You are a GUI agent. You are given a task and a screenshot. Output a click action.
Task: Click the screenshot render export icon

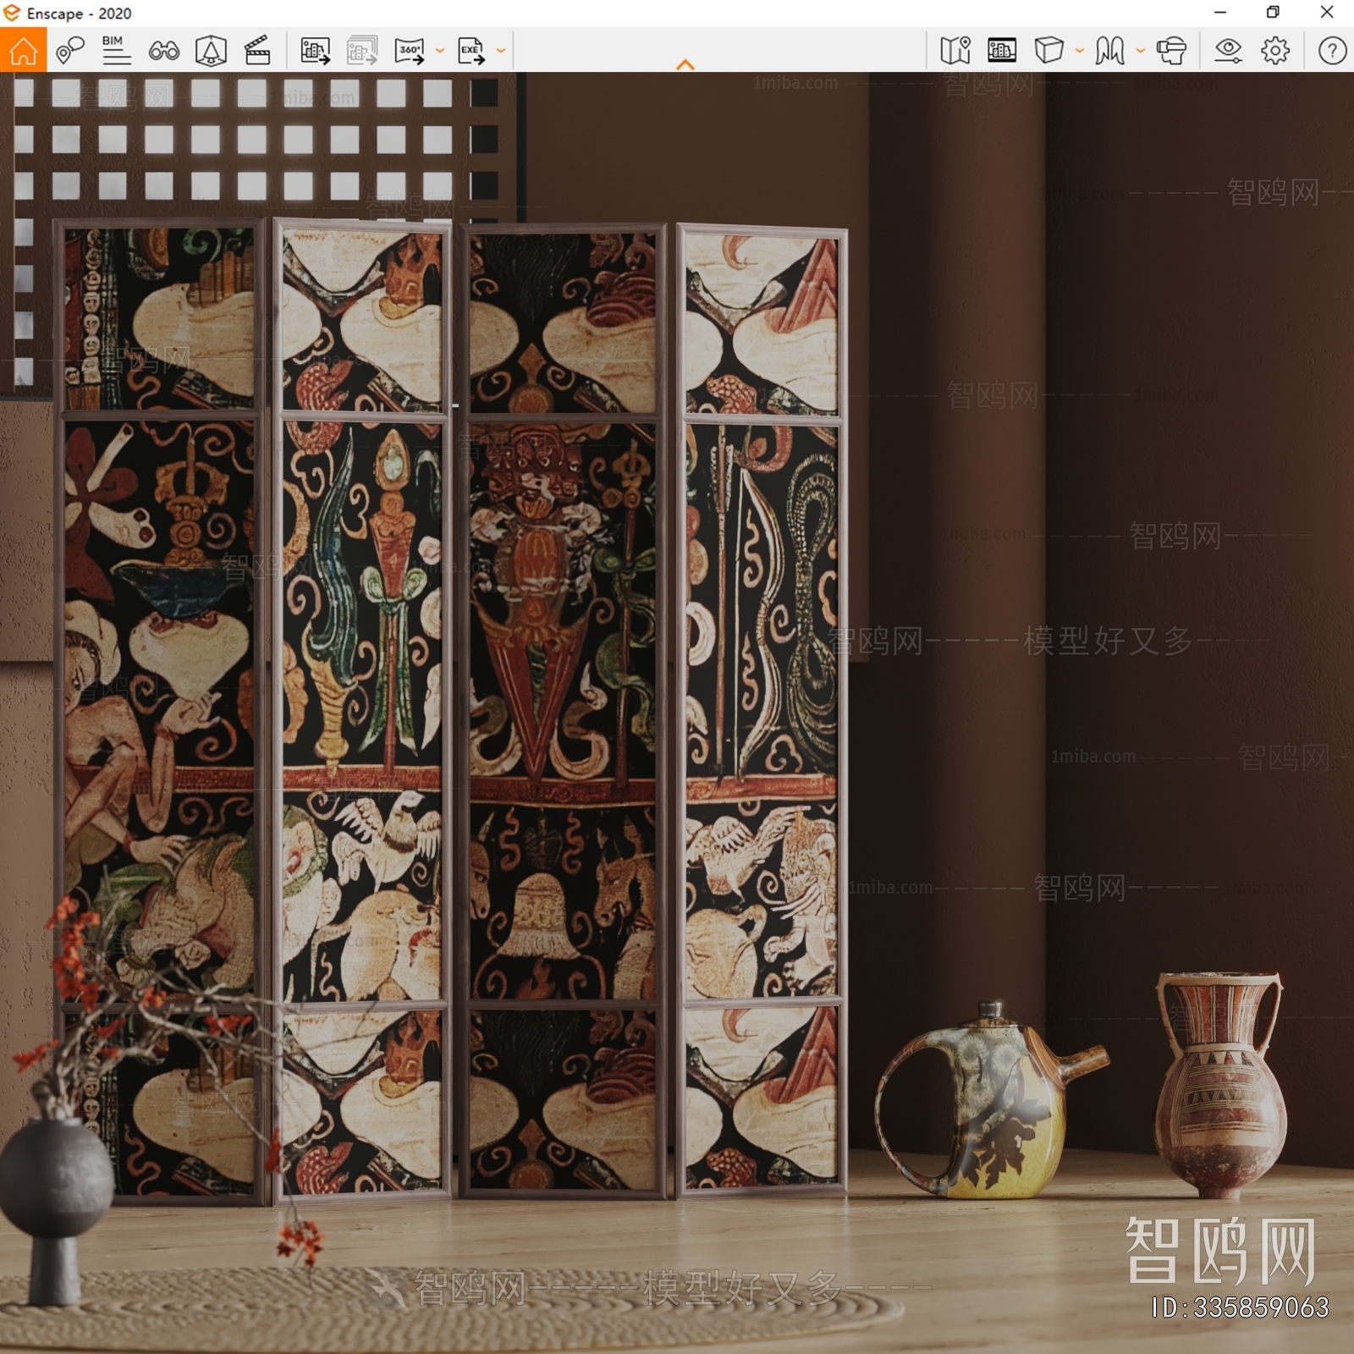coord(316,51)
